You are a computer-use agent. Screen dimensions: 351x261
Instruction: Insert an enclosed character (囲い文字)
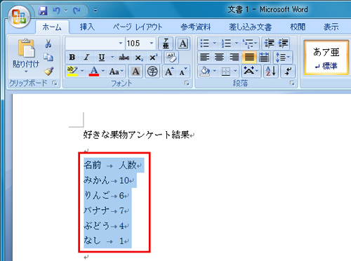pyautogui.click(x=152, y=72)
